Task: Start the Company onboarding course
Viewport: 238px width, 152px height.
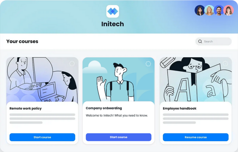Action: [x=119, y=137]
